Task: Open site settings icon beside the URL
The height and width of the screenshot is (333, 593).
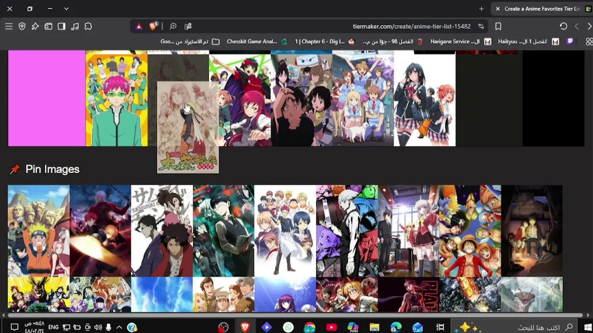Action: coord(481,26)
